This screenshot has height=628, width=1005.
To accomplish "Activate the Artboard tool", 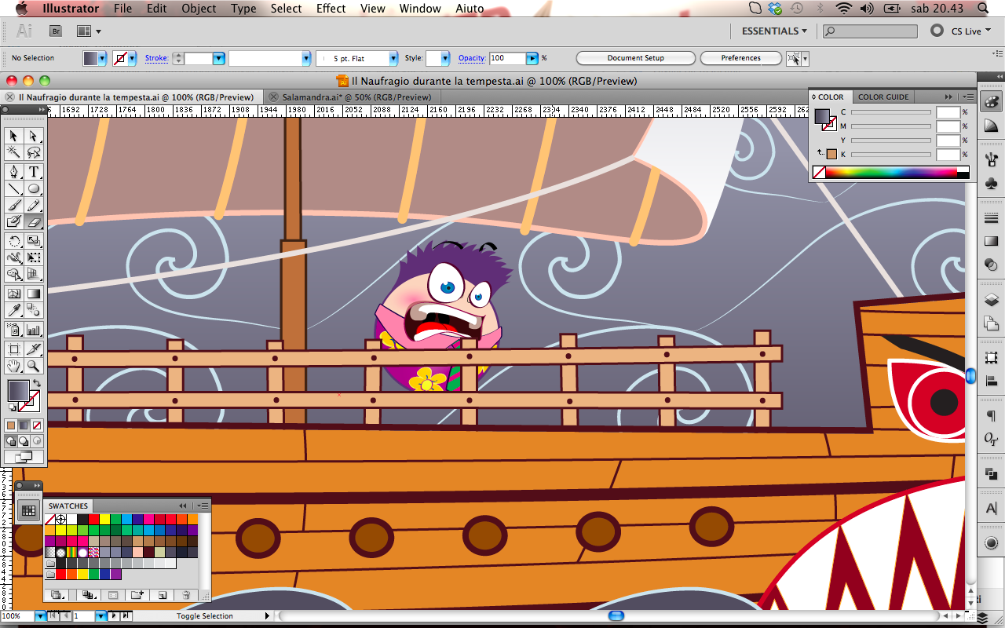I will [14, 349].
